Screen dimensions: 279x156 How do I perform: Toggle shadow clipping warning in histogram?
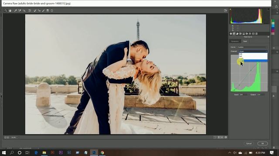[230, 9]
